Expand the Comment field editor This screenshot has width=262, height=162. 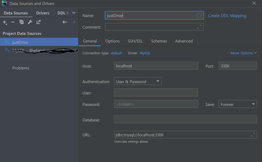pyautogui.click(x=199, y=27)
